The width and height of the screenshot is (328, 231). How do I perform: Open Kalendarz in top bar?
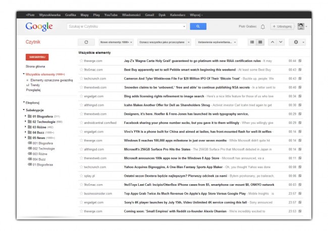(x=178, y=15)
